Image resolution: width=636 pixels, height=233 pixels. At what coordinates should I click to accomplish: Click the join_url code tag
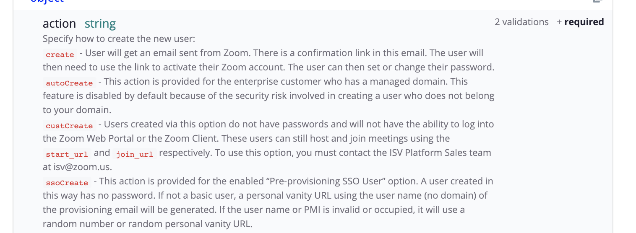(134, 154)
